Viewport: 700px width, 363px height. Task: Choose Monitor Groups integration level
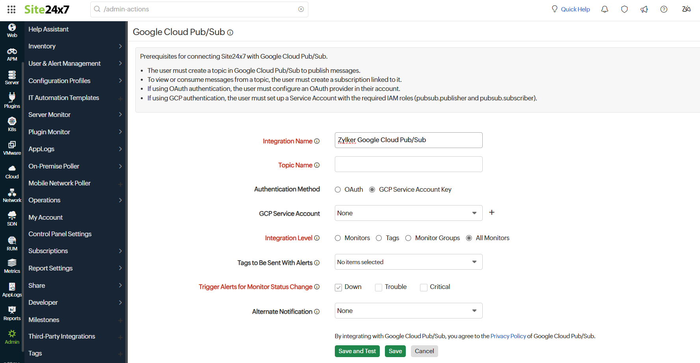pyautogui.click(x=408, y=238)
